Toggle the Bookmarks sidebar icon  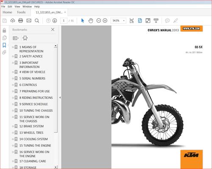point(4,45)
